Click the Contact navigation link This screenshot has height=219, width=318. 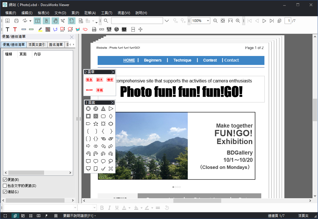pos(232,60)
